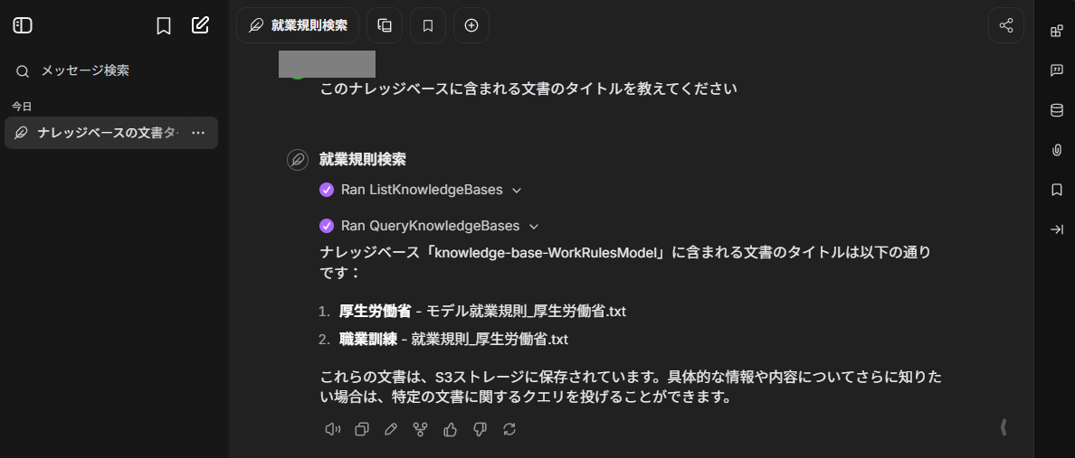
Task: Click the メッセージ検索 search field
Action: 111,70
